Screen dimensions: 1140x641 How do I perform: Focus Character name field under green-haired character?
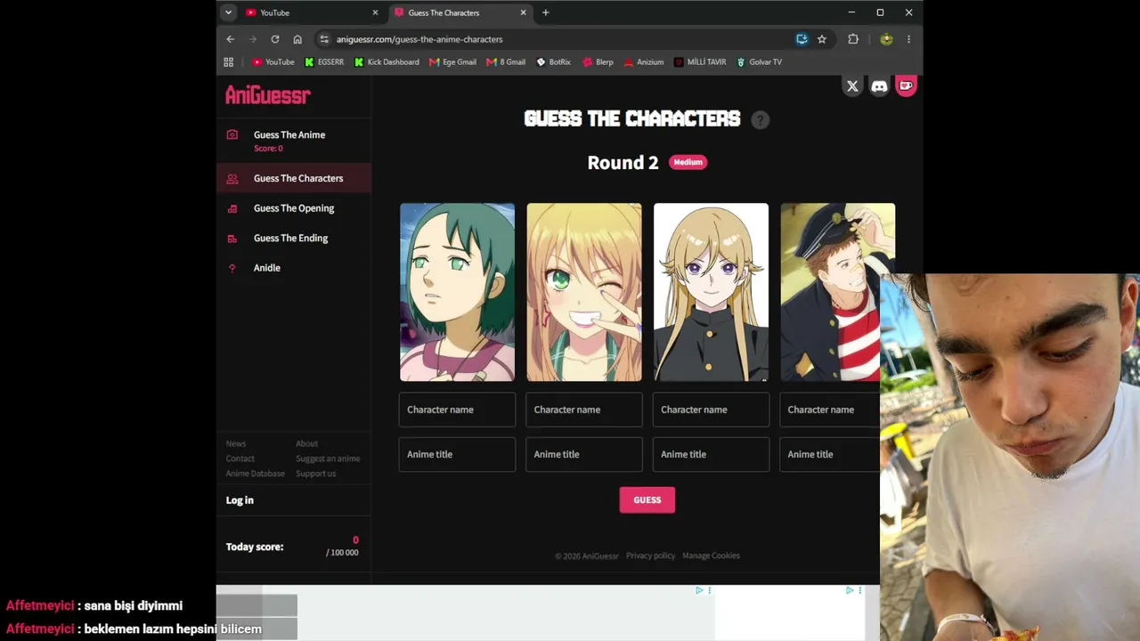pyautogui.click(x=457, y=410)
